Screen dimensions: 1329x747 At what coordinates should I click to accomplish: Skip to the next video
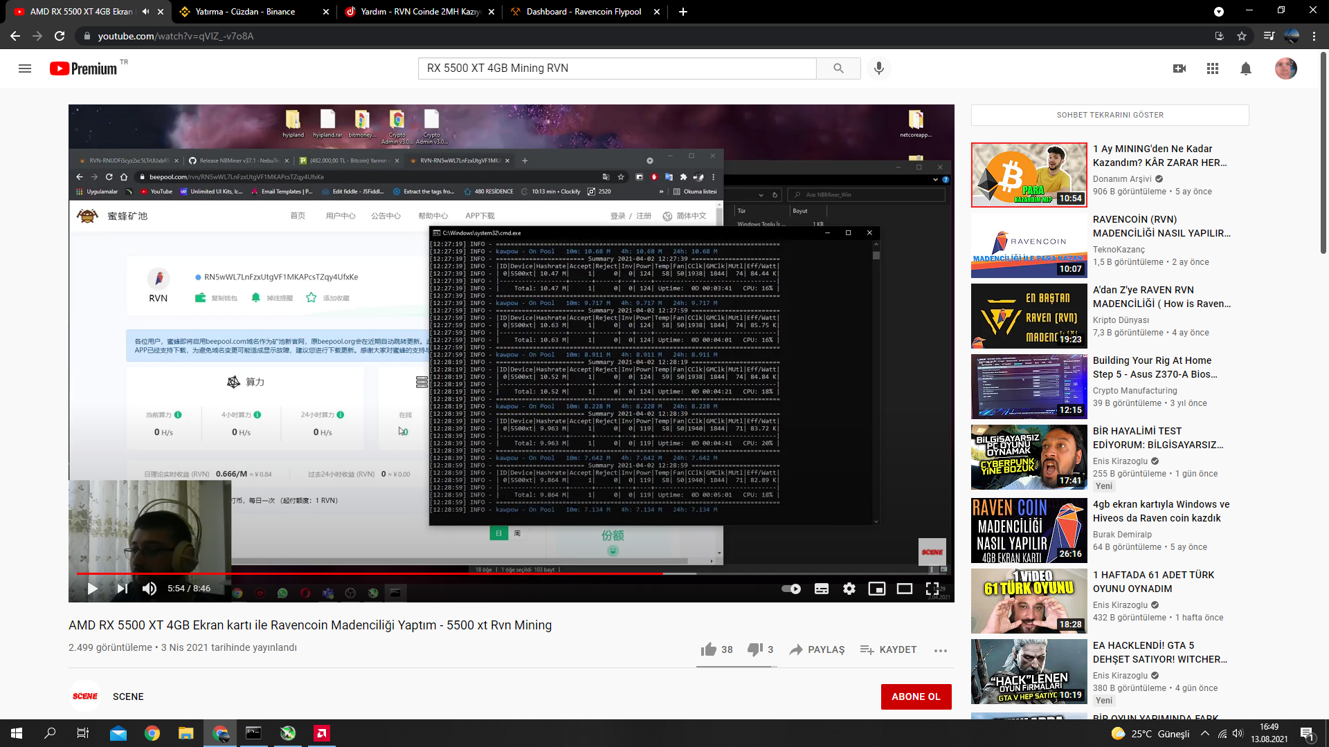[123, 589]
